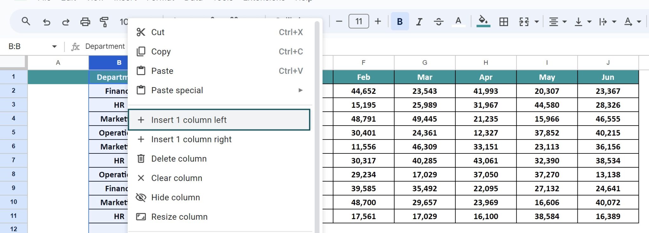Expand text wrapping dropdown arrow
The height and width of the screenshot is (233, 649).
pos(614,22)
